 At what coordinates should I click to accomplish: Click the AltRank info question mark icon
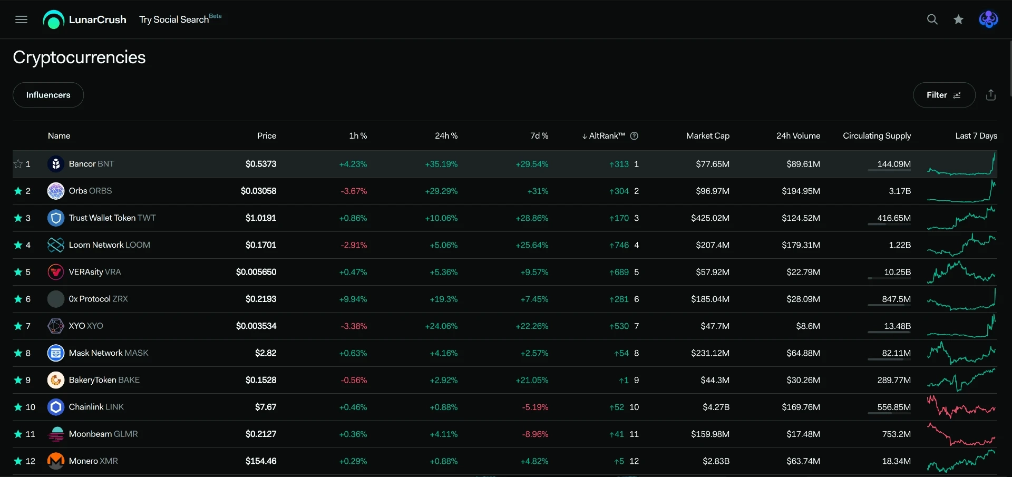pyautogui.click(x=634, y=136)
